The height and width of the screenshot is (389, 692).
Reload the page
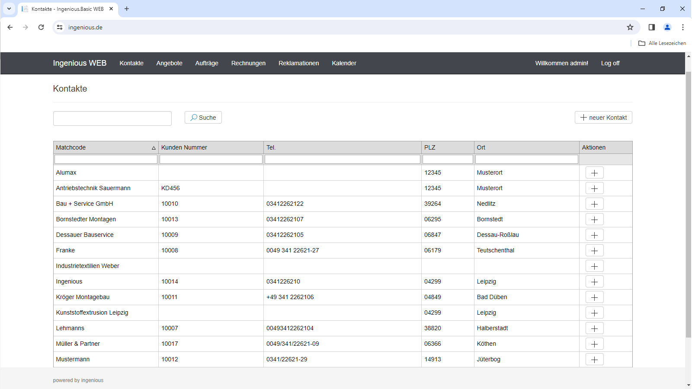(x=41, y=27)
